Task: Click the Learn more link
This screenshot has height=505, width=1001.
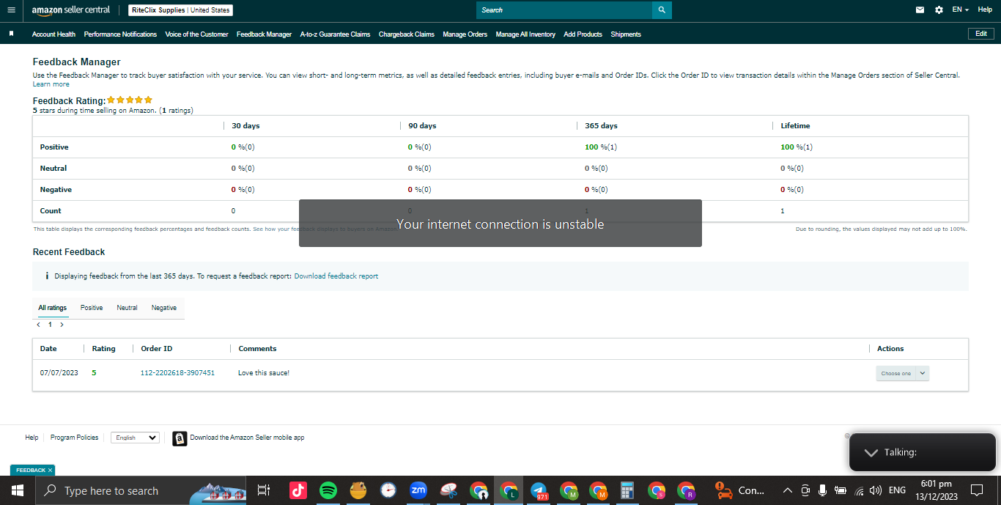Action: click(51, 84)
